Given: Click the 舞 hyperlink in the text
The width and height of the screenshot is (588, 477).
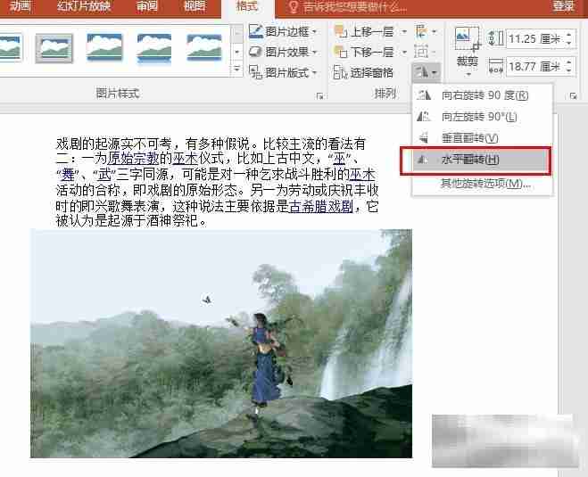Looking at the screenshot, I should point(68,174).
